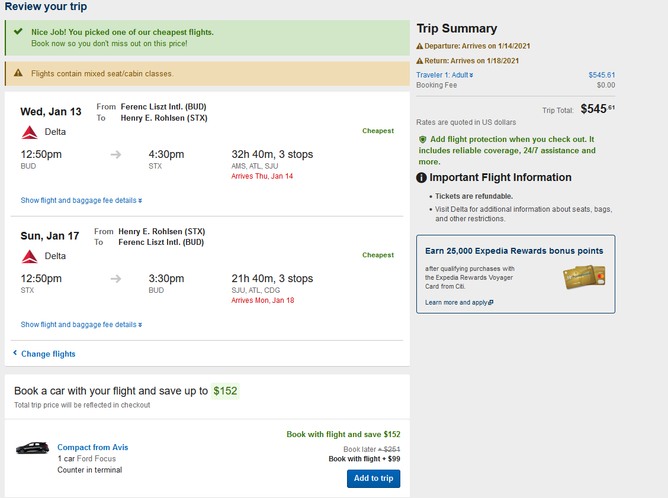Expand flight and baggage fee details for Jan 17

tap(81, 325)
